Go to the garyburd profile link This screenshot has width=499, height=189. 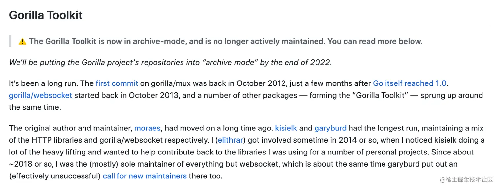(330, 128)
